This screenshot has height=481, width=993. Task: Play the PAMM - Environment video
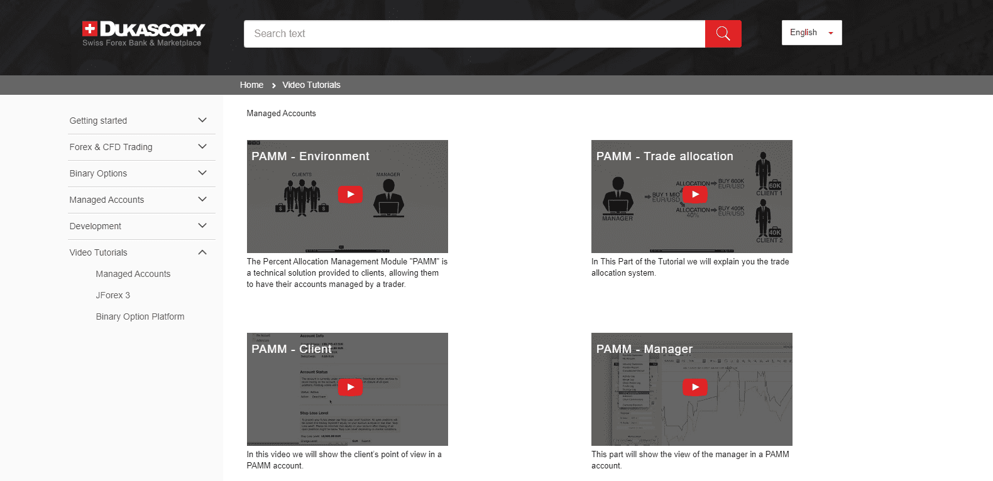click(350, 195)
